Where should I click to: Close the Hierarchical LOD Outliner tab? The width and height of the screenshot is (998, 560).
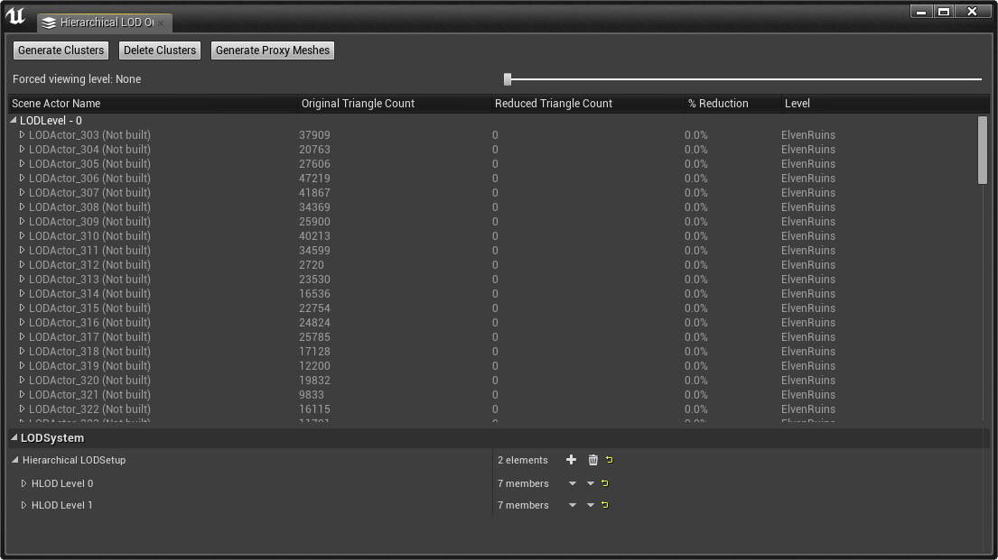pos(161,23)
